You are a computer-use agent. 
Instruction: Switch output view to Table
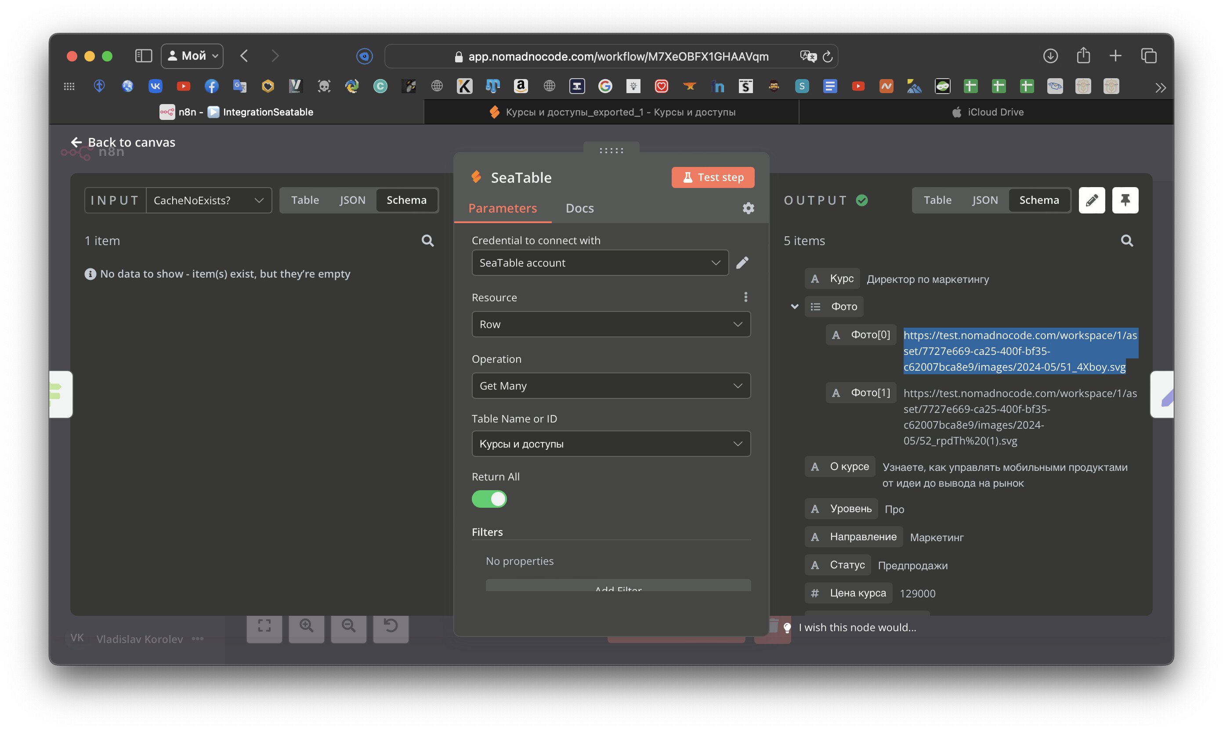coord(937,200)
